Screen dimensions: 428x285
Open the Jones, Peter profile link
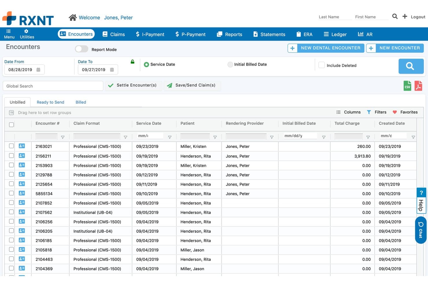(118, 18)
